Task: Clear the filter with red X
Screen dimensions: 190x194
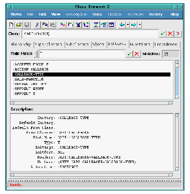Action: point(137,54)
